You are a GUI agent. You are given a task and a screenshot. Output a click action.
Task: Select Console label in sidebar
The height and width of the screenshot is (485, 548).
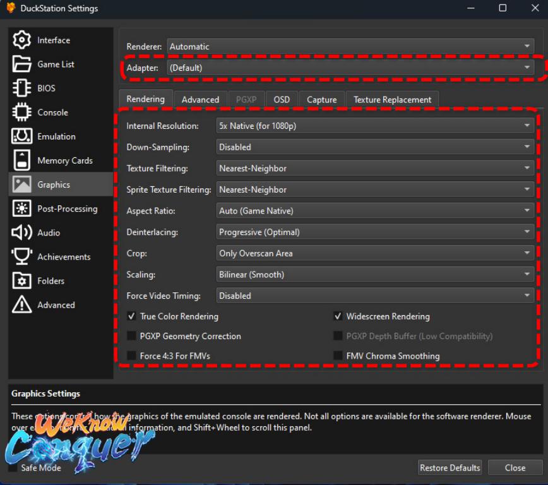(53, 112)
